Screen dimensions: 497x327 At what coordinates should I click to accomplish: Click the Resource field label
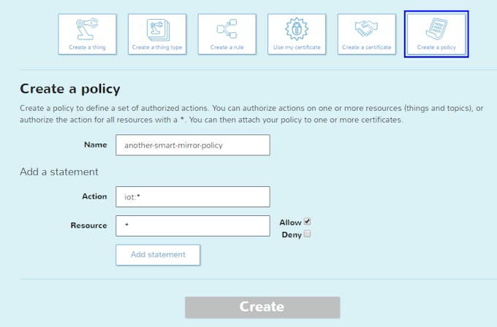[88, 226]
